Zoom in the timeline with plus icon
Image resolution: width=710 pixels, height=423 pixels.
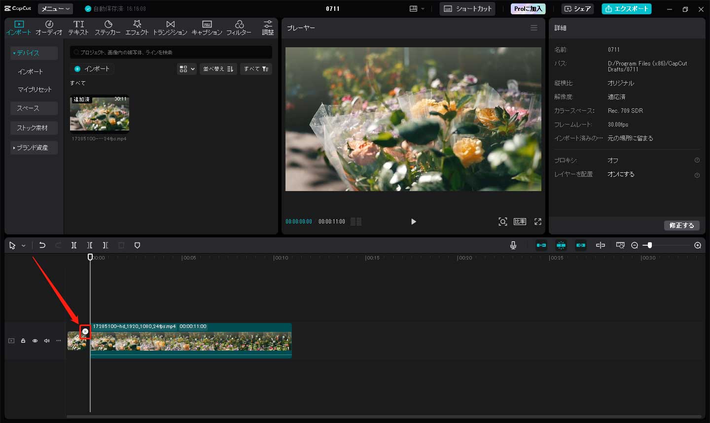pos(698,245)
